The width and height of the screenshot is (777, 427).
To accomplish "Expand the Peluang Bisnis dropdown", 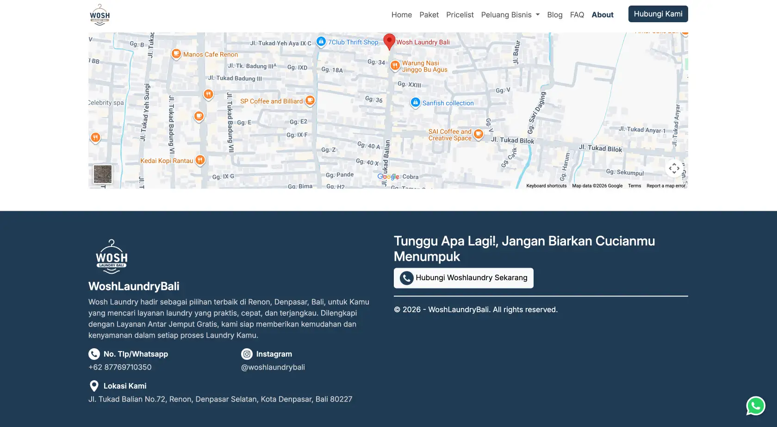I will [x=510, y=15].
